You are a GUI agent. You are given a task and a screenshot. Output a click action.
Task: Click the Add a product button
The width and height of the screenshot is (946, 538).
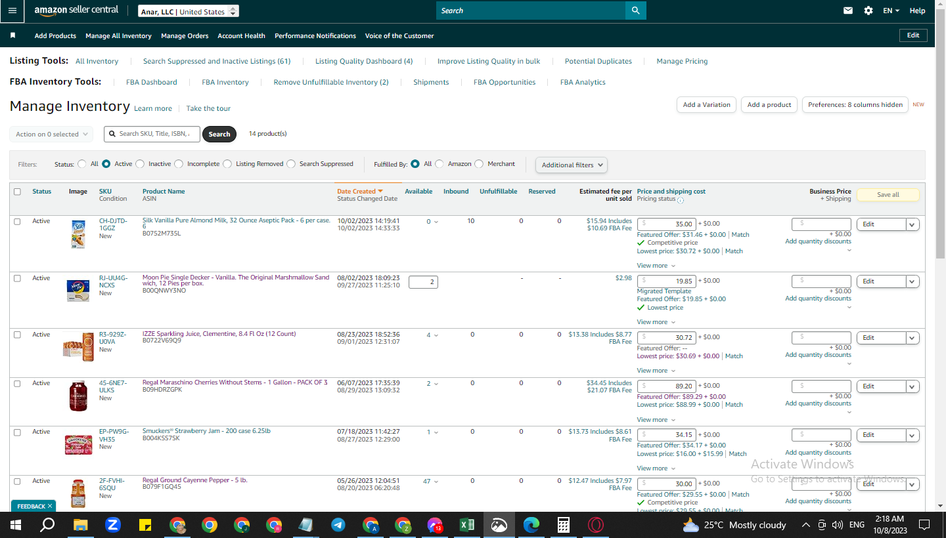769,105
